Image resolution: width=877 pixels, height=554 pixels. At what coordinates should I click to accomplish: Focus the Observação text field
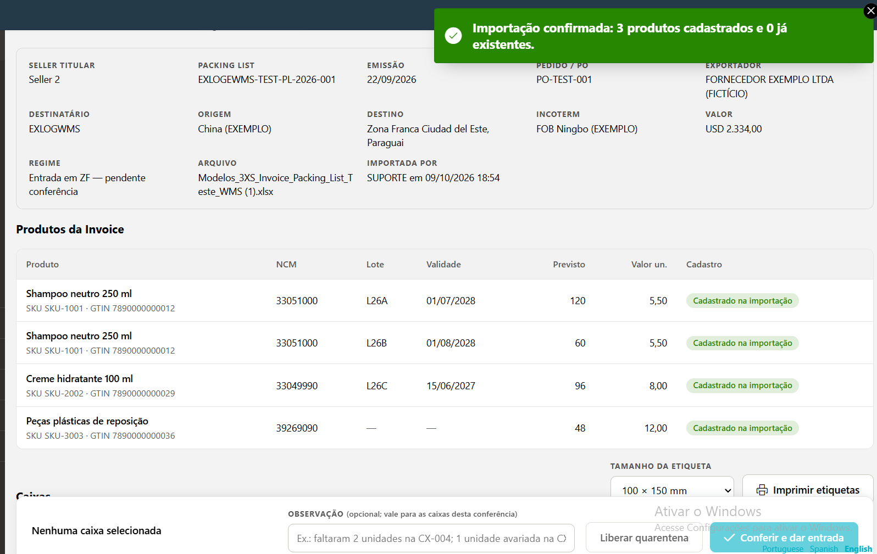click(x=431, y=538)
